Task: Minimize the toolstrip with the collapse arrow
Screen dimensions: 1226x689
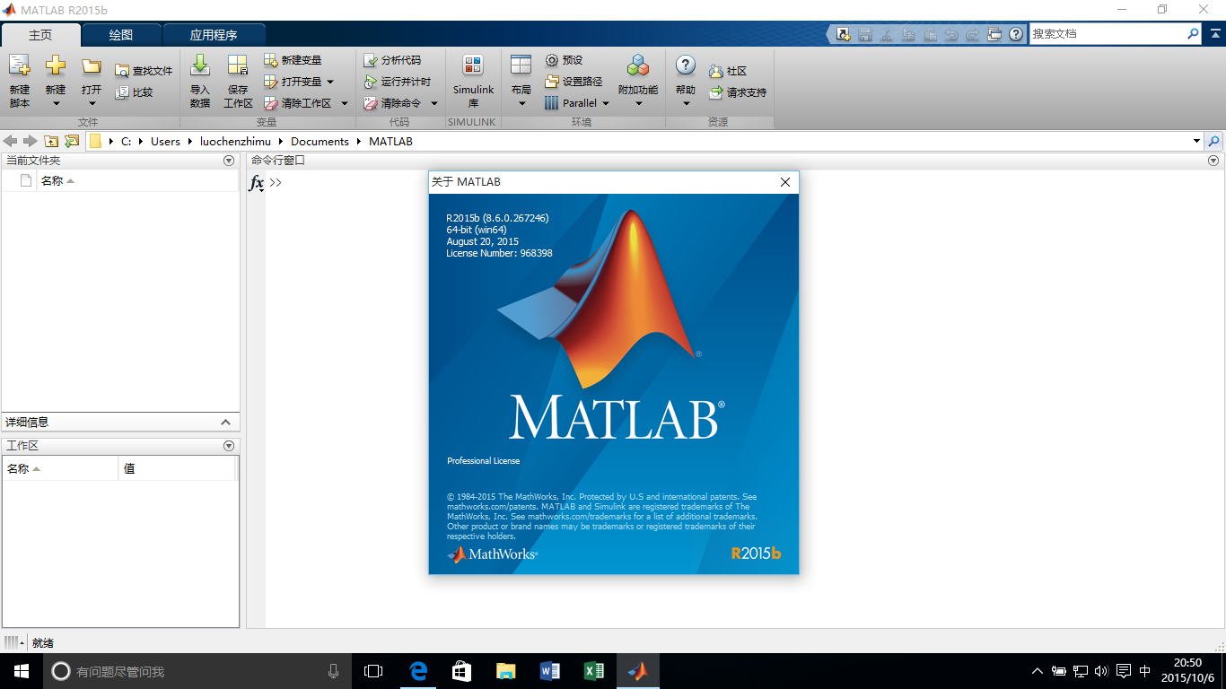Action: (1215, 34)
